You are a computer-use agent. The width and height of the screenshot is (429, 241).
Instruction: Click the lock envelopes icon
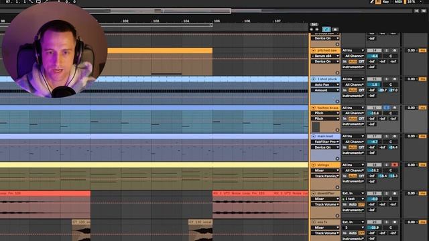[x=335, y=29]
